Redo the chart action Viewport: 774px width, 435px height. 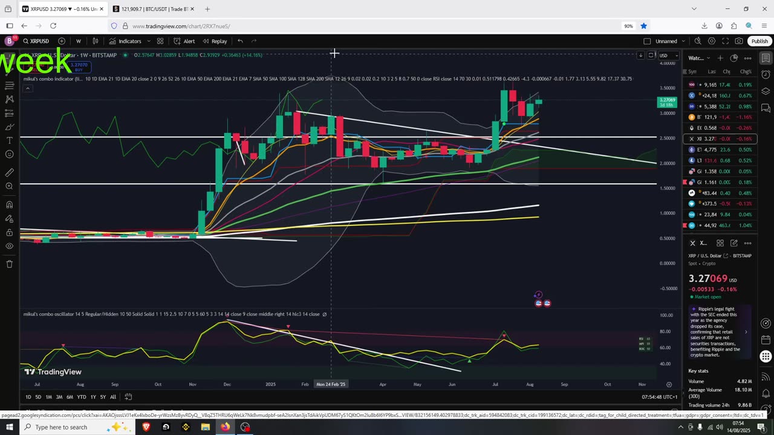coord(254,41)
